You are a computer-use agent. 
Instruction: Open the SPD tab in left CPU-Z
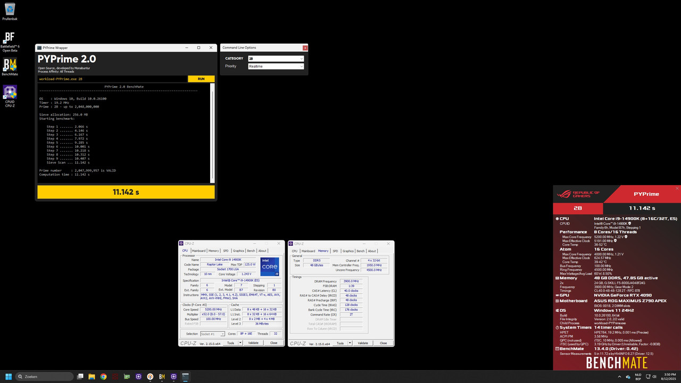[226, 251]
